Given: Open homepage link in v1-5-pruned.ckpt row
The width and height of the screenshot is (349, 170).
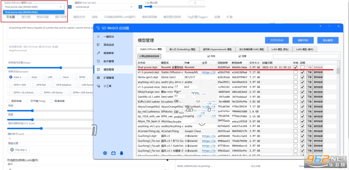Looking at the screenshot, I should 208,72.
